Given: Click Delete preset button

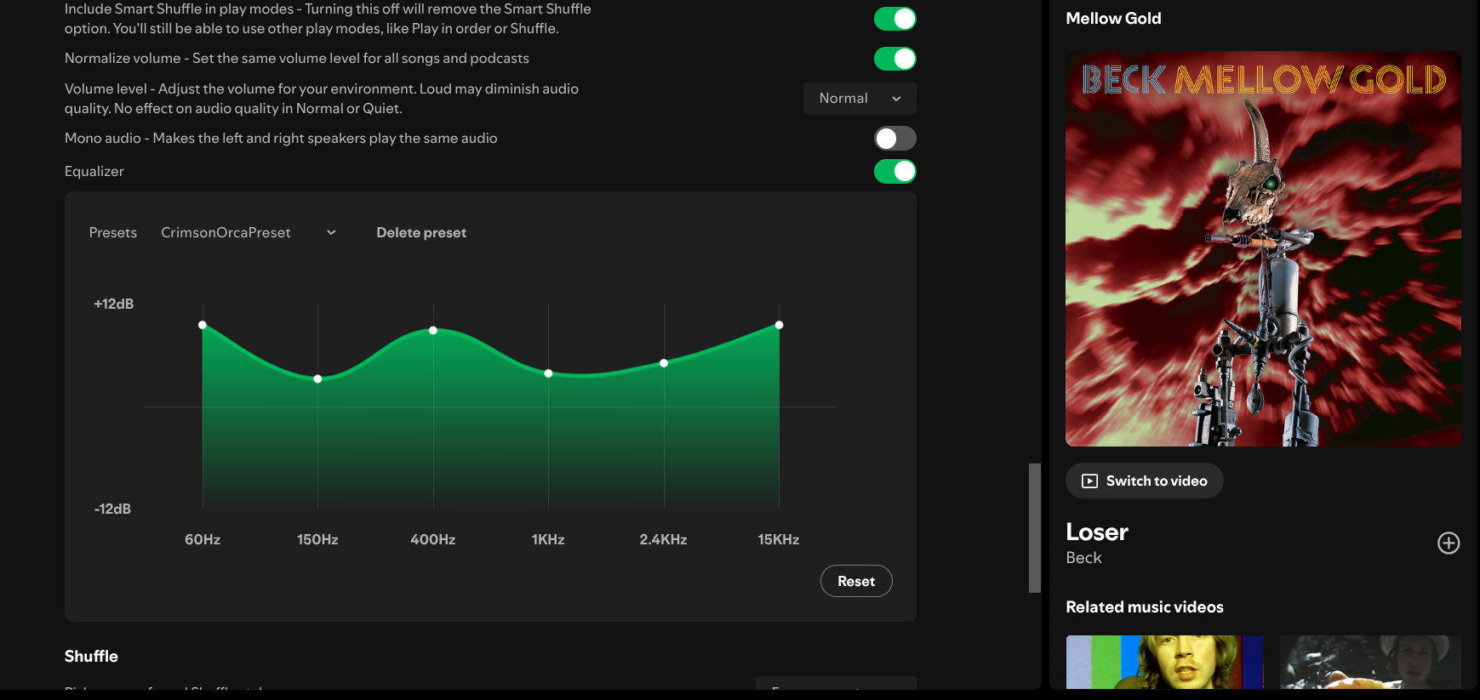Looking at the screenshot, I should click(421, 232).
